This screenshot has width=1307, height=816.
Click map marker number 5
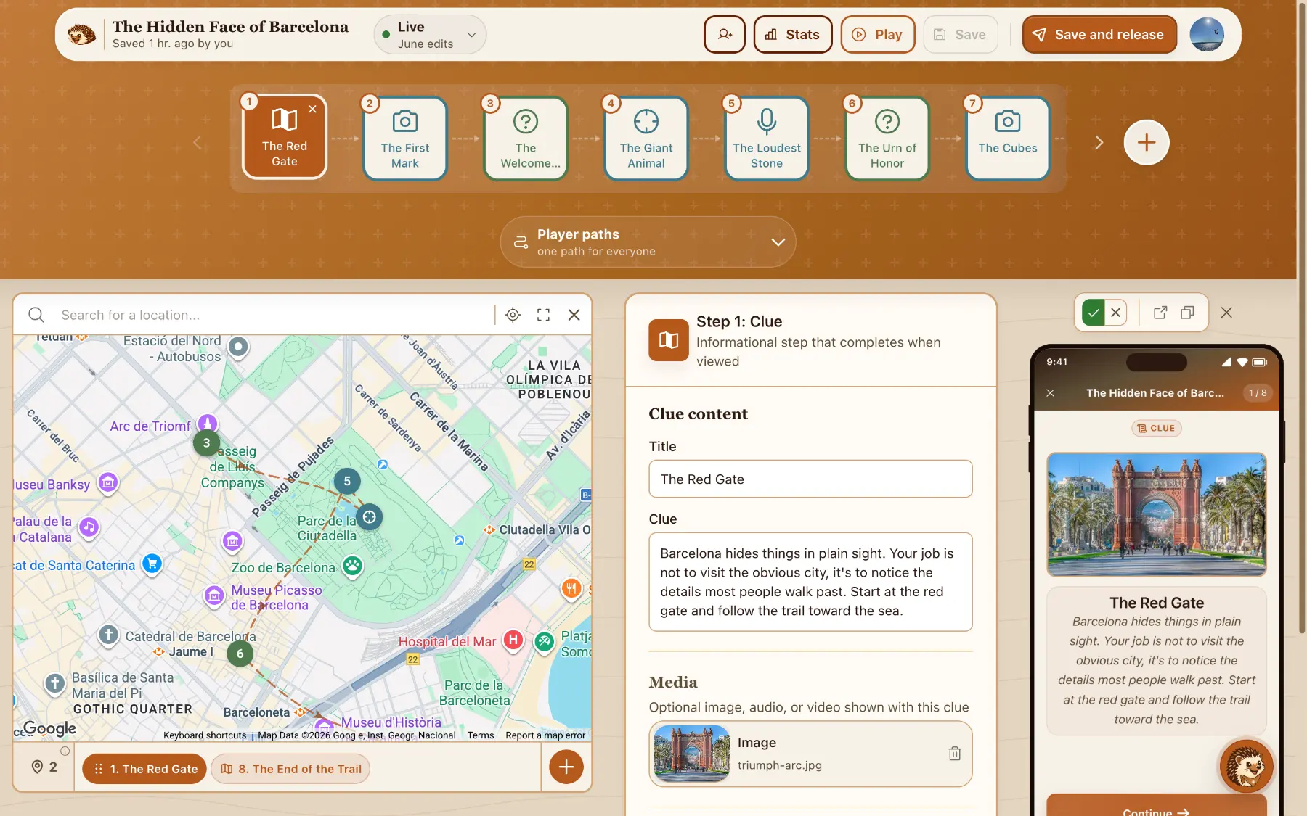click(x=347, y=481)
